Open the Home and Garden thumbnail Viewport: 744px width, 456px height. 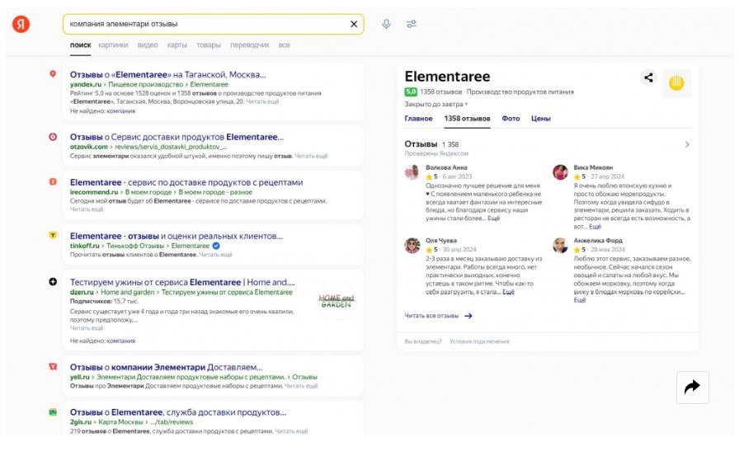tap(337, 300)
